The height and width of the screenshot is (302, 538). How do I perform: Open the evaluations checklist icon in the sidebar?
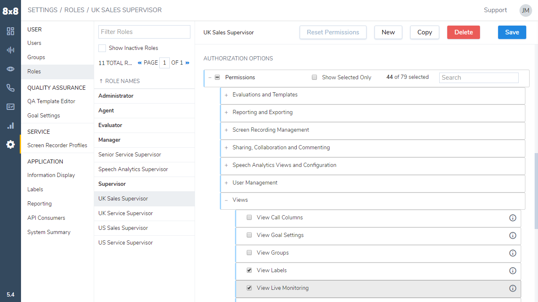pos(11,107)
